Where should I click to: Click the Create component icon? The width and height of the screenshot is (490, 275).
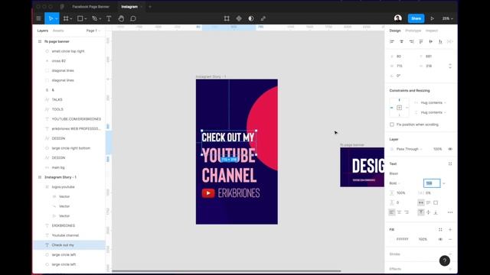[x=239, y=18]
